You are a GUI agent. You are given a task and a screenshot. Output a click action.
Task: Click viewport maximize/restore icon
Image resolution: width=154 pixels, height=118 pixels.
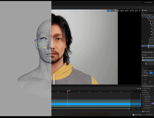[139, 11]
